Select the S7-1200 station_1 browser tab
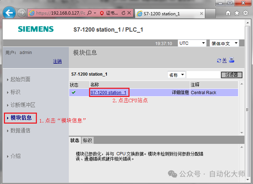 (x=170, y=13)
